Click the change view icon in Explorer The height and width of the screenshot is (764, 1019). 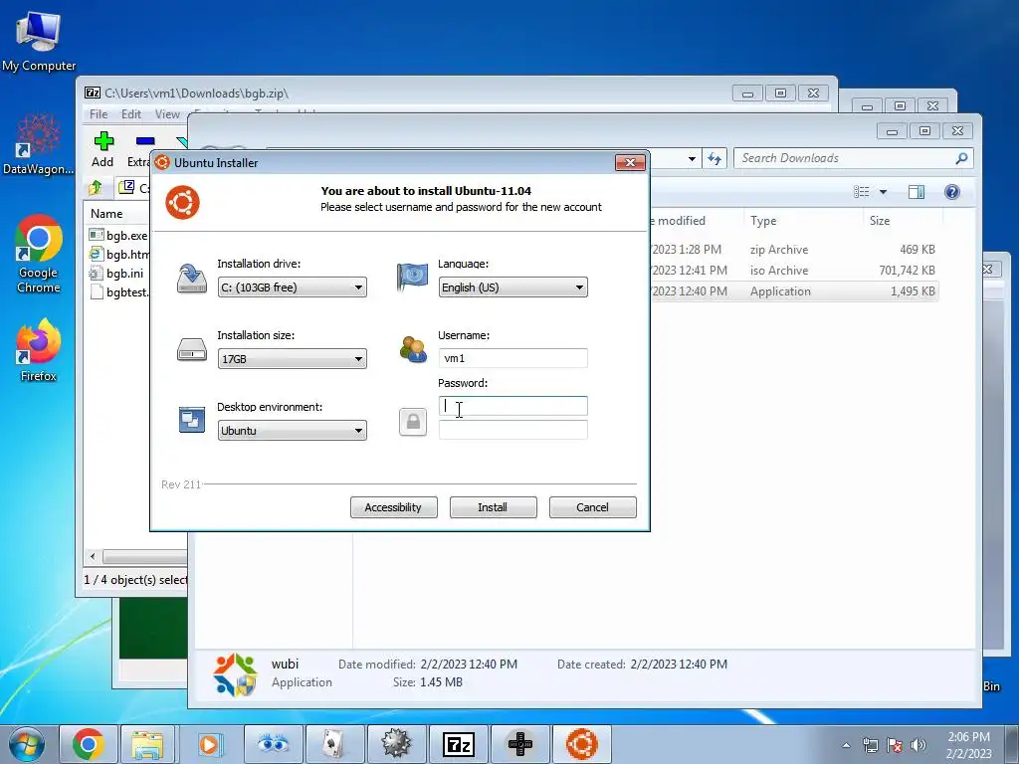tap(862, 192)
